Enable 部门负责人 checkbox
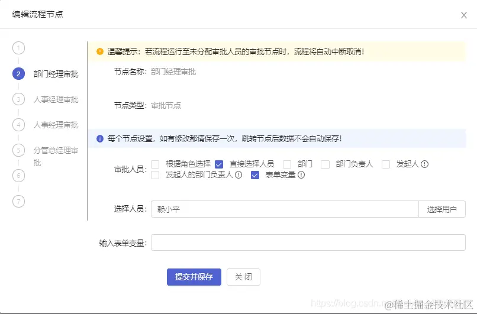 click(x=325, y=164)
